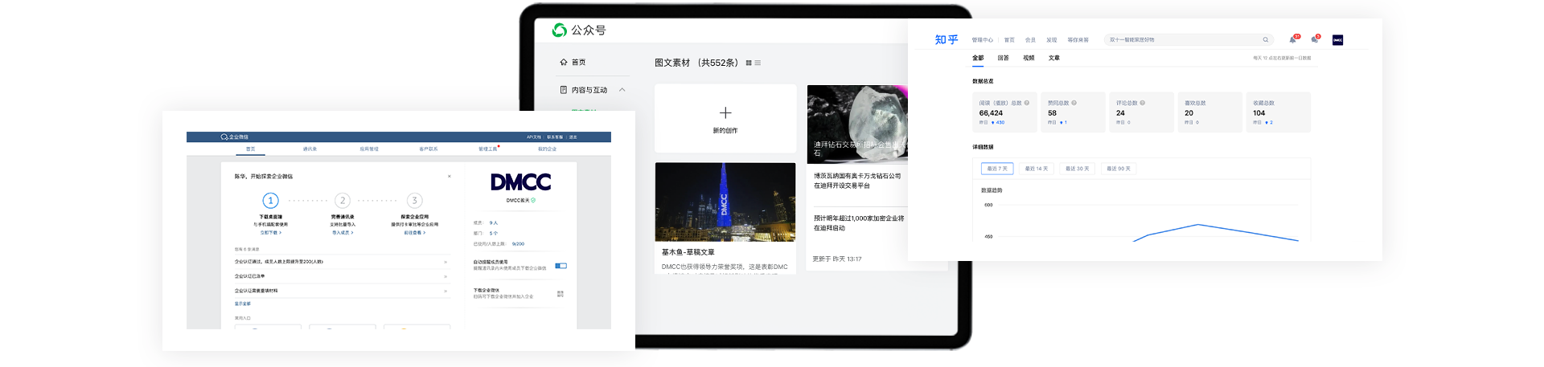The image size is (1544, 367).
Task: Open 发现 in the 知乎 navigation
Action: (1051, 40)
